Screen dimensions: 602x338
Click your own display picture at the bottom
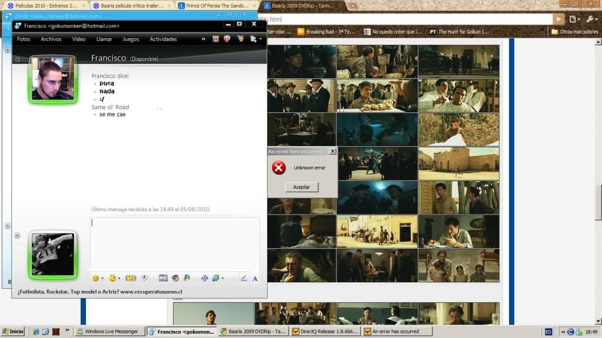(52, 255)
